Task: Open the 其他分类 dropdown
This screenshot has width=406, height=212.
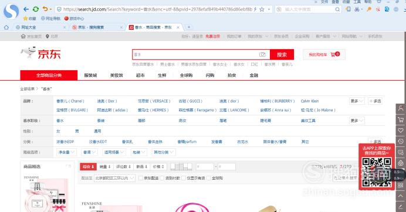Action: point(163,152)
